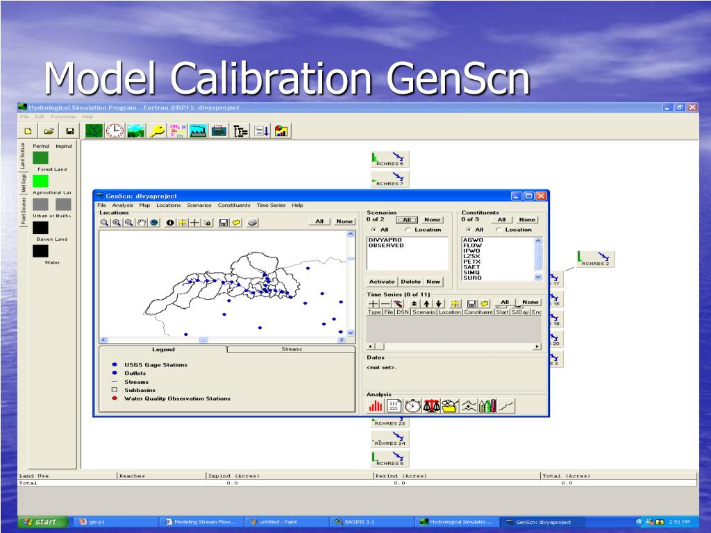Click the globe full extent icon
Screen dimensions: 711x533
[154, 223]
